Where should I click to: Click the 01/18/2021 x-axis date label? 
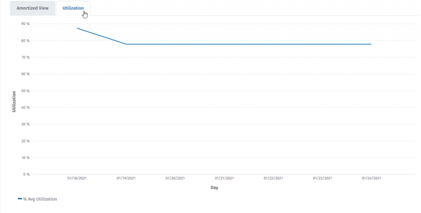[77, 178]
